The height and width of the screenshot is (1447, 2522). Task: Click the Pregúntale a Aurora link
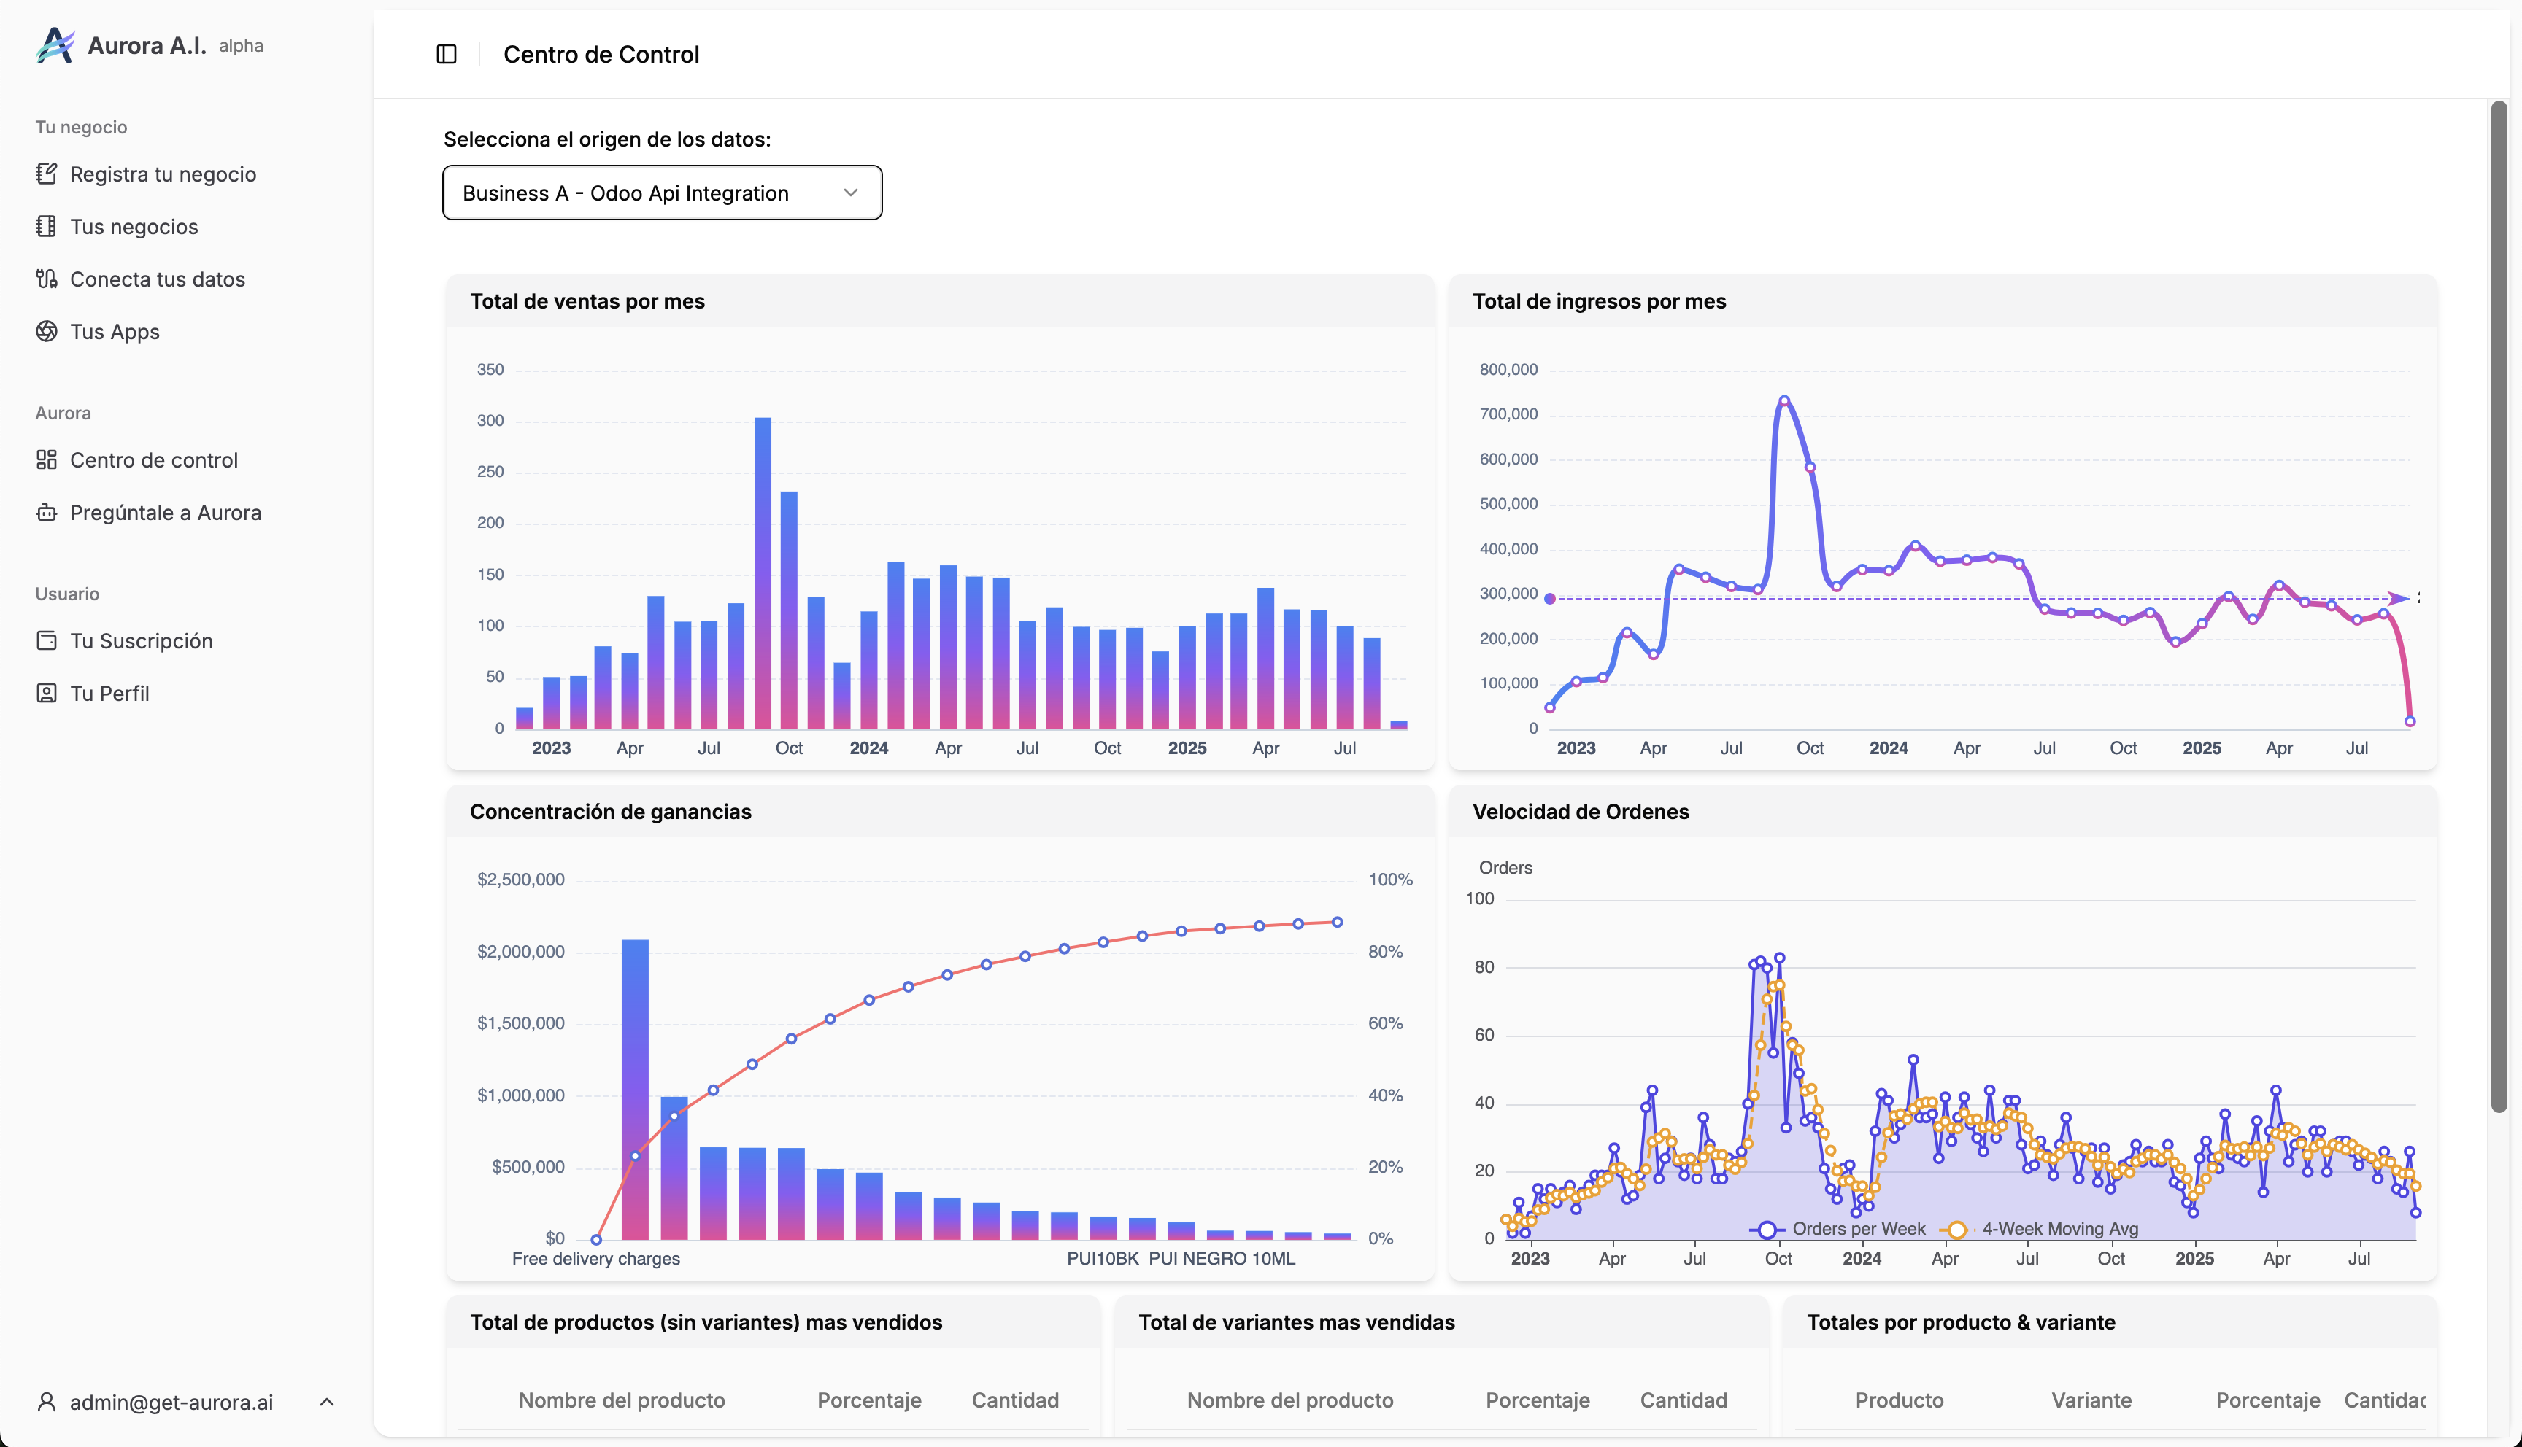[x=165, y=513]
